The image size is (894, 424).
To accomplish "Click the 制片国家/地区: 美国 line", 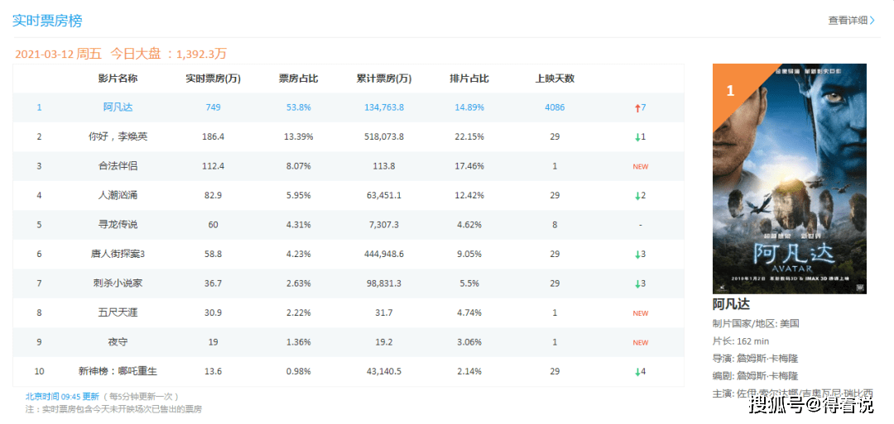I will tap(756, 324).
